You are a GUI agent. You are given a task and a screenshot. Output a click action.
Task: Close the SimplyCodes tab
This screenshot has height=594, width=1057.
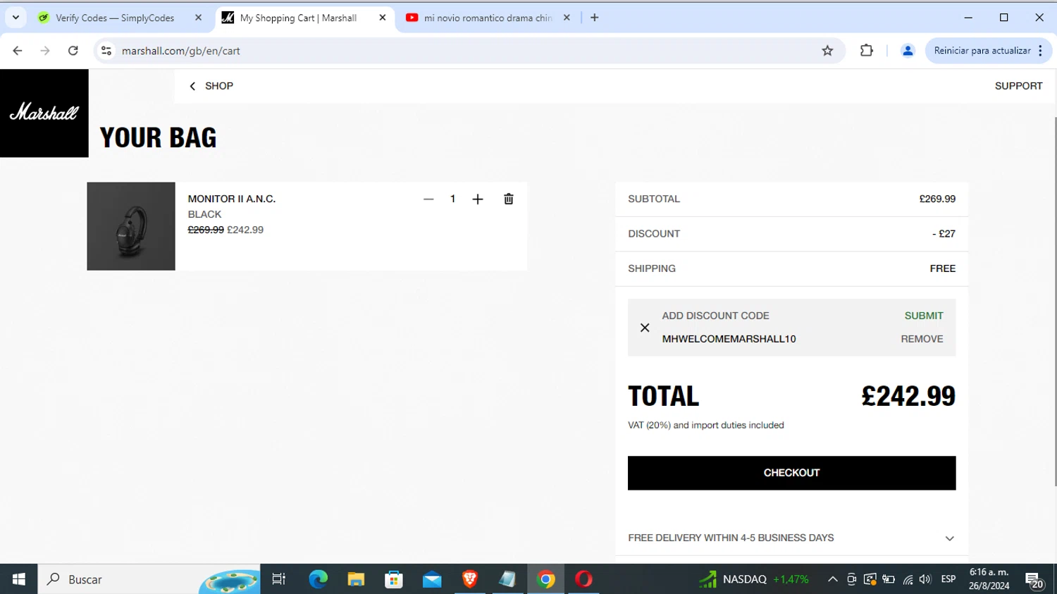coord(198,18)
